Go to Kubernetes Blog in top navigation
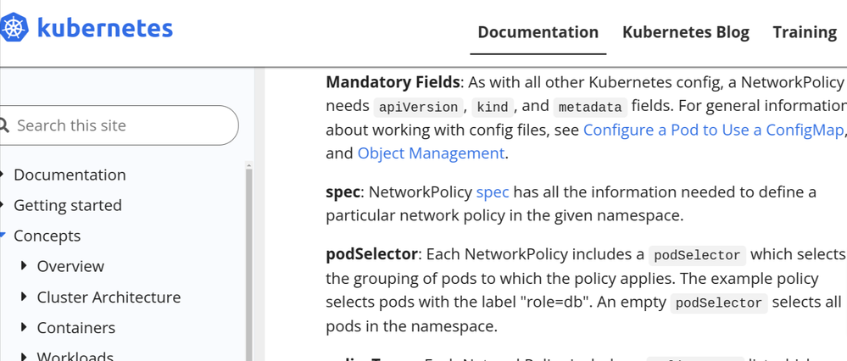 (x=685, y=32)
